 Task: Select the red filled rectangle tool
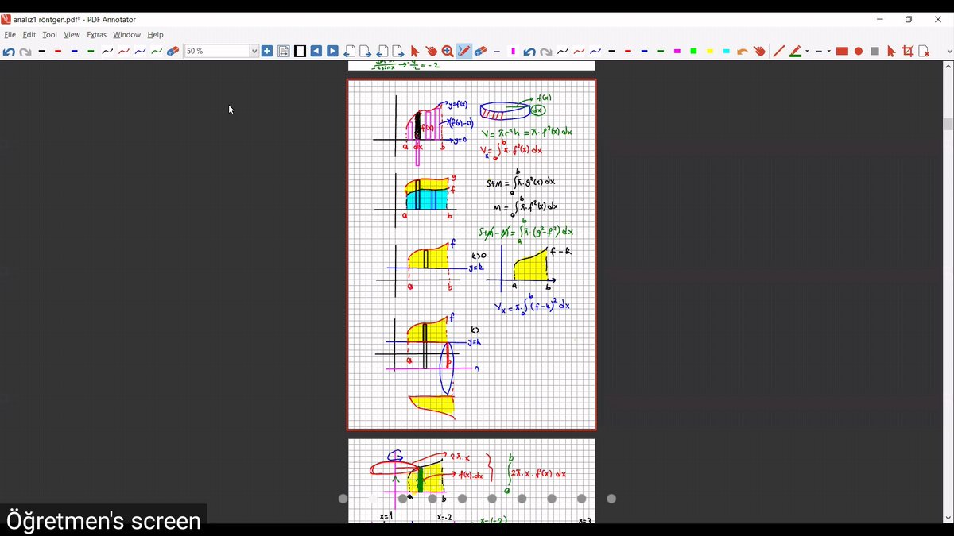[x=842, y=52]
